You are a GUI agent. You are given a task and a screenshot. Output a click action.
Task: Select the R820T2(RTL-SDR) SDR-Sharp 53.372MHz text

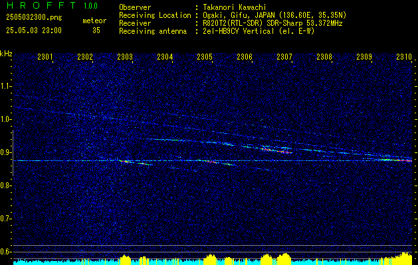pos(273,23)
